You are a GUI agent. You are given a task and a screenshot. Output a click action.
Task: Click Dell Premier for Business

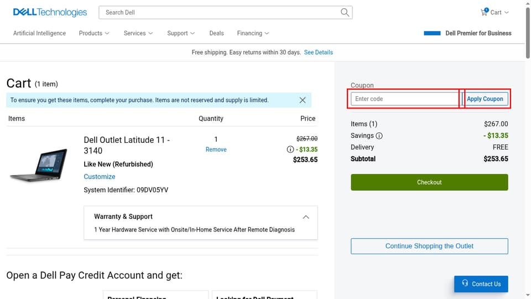478,33
